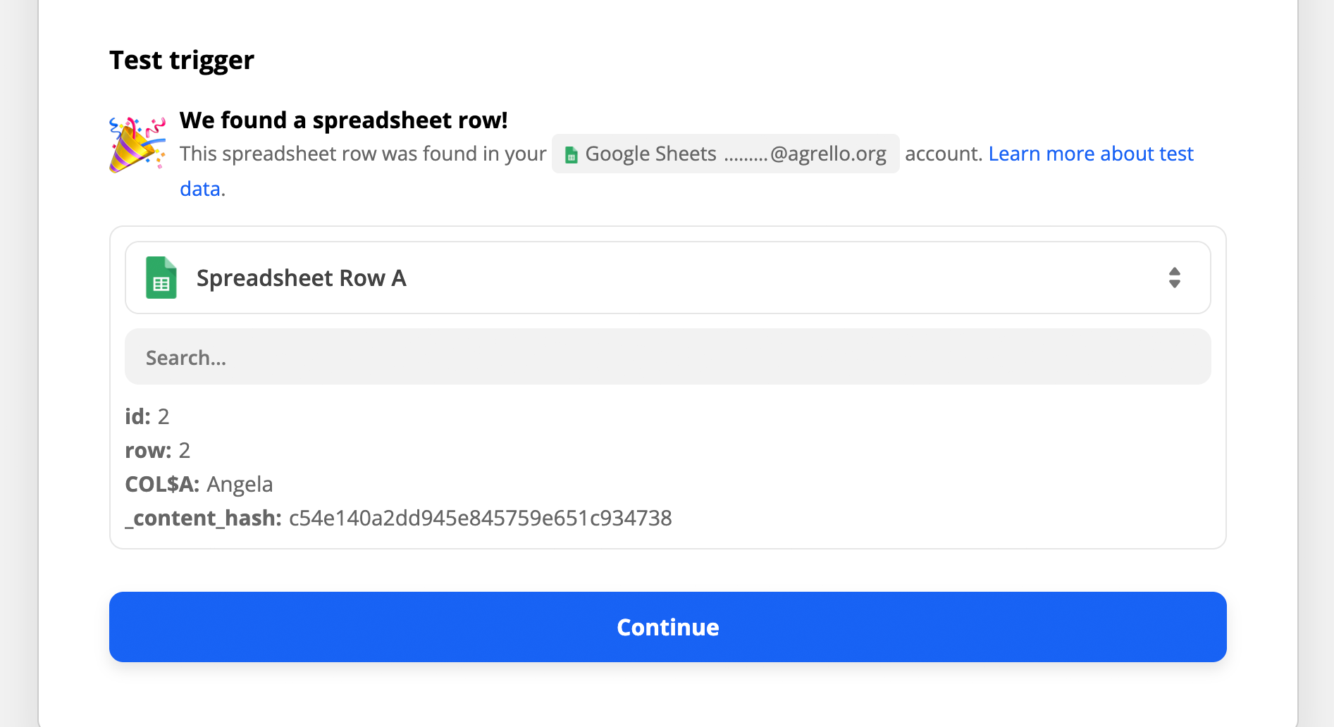
Task: Click the Google Sheets @agrello.org account badge
Action: (725, 154)
